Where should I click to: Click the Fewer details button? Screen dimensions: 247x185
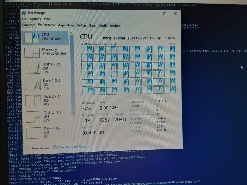click(37, 148)
